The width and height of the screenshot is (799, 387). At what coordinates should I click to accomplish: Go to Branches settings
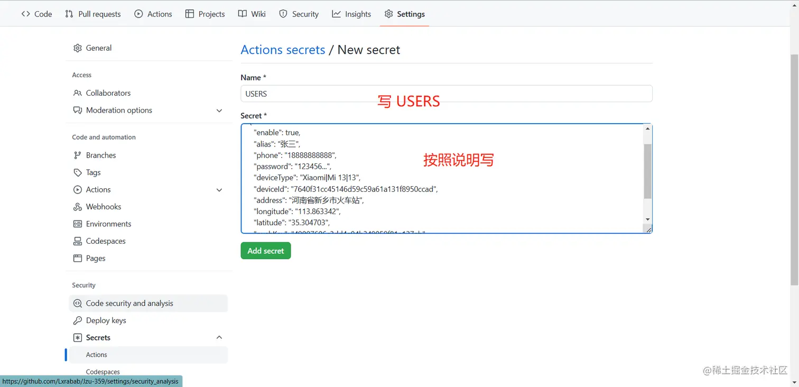point(148,155)
